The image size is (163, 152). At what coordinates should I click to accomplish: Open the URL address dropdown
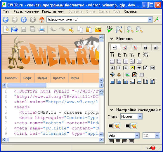tap(150, 20)
